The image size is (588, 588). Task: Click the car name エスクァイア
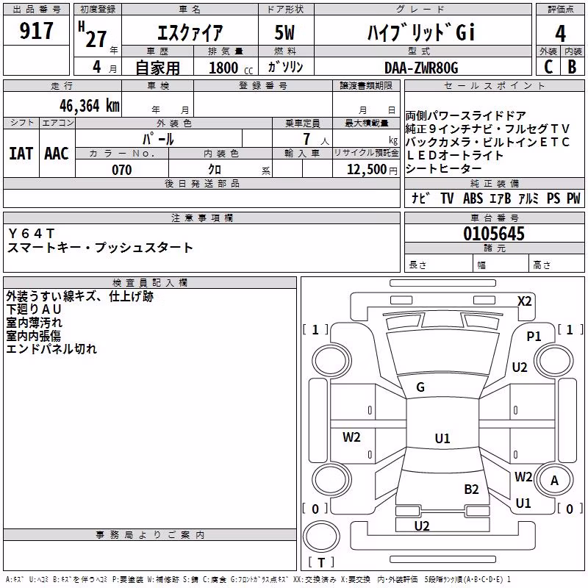click(190, 32)
